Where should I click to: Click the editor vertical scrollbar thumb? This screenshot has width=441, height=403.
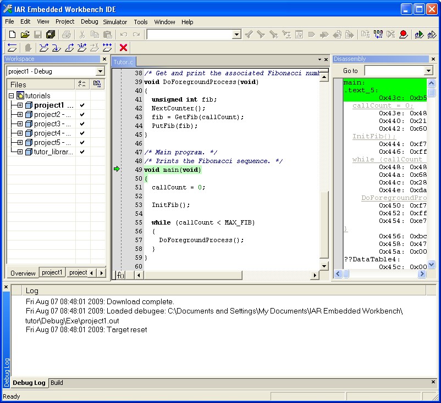tap(324, 225)
